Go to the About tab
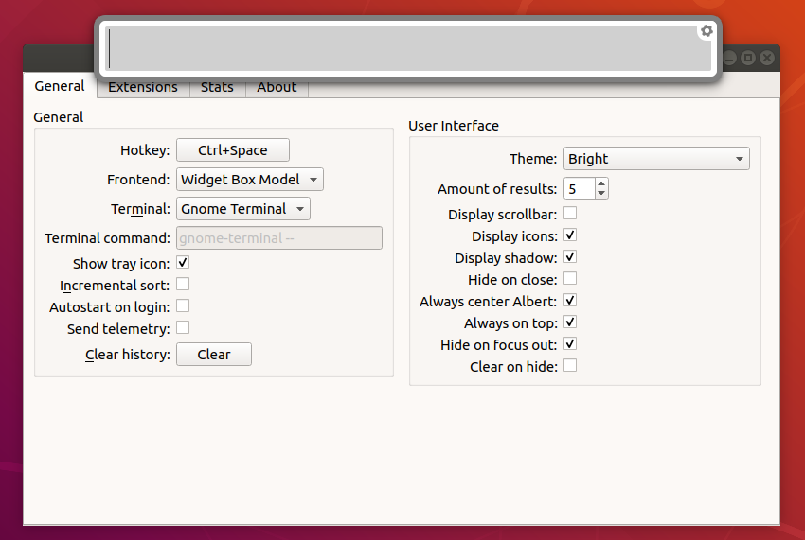The width and height of the screenshot is (805, 540). 277,87
